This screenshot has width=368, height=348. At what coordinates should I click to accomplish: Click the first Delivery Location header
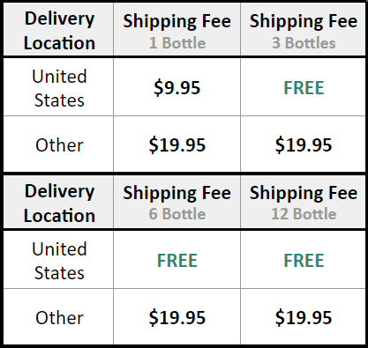pyautogui.click(x=59, y=31)
